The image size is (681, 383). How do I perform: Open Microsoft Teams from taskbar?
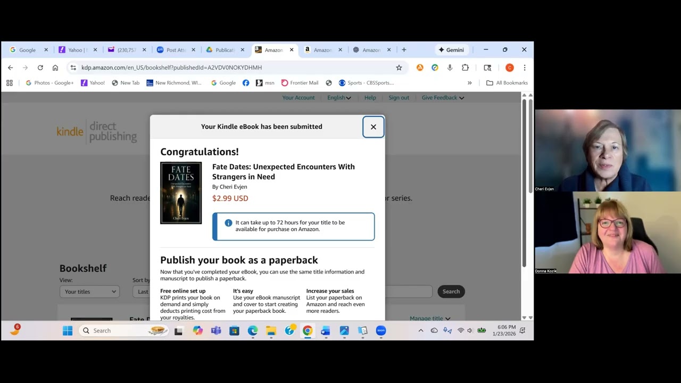click(x=216, y=330)
